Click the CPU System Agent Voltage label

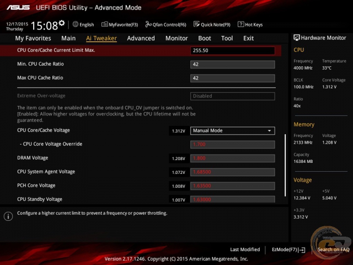pyautogui.click(x=46, y=172)
